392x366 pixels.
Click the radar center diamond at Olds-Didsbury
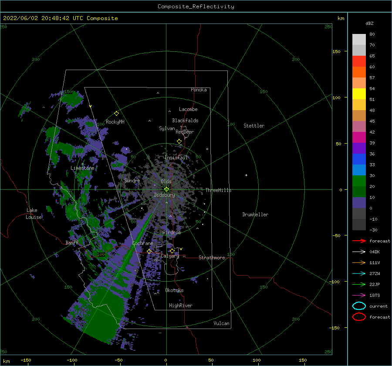(x=166, y=189)
